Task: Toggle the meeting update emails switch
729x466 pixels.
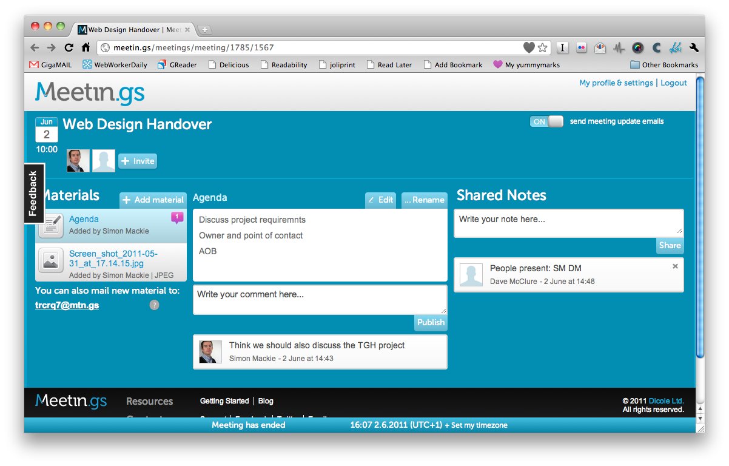Action: tap(546, 121)
